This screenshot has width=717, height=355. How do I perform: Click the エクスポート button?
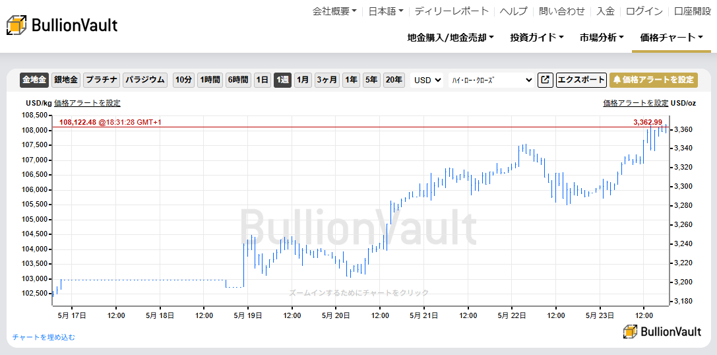pos(581,80)
